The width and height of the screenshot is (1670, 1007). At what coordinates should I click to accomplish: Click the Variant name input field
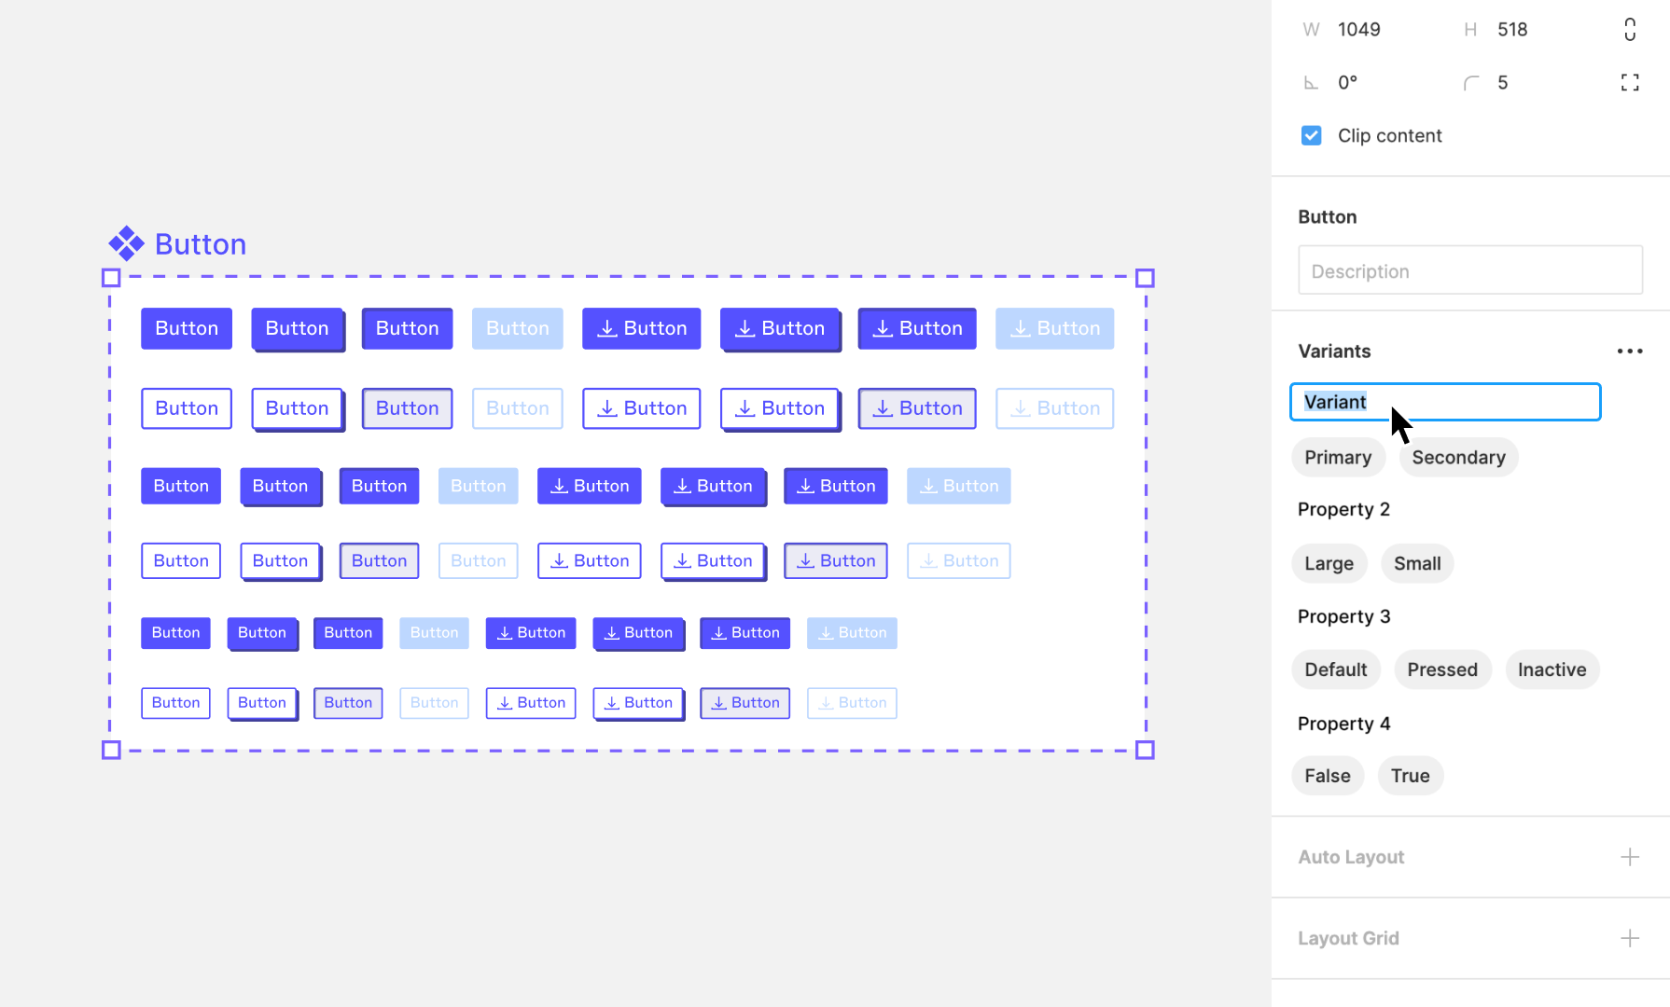click(1445, 401)
